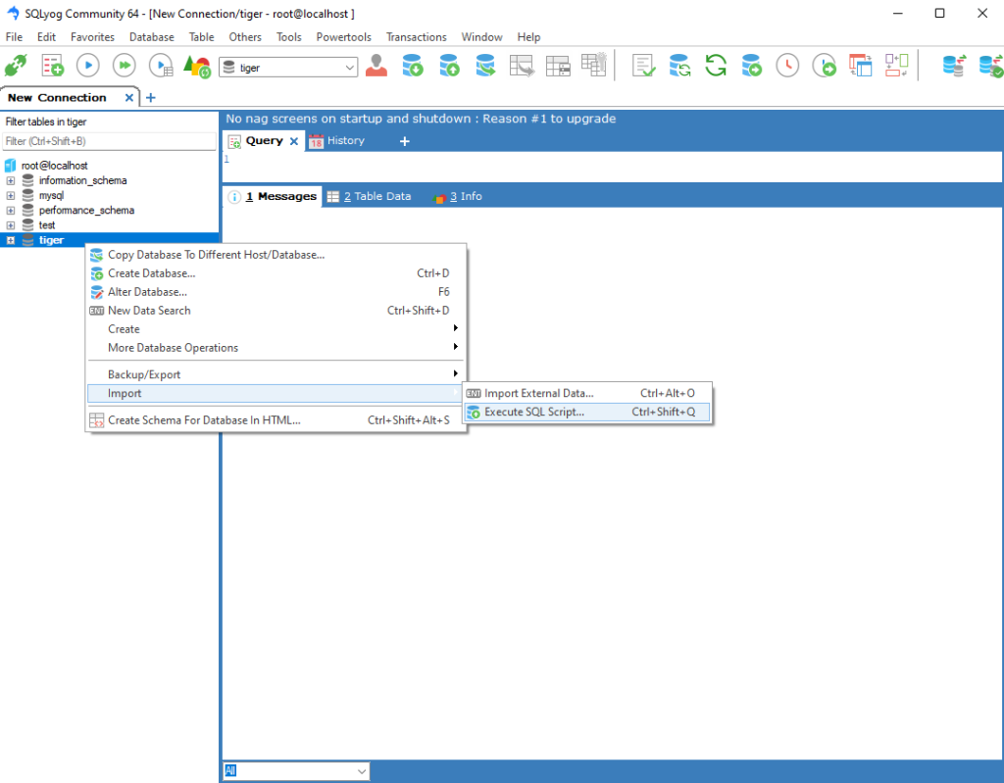This screenshot has width=1004, height=783.
Task: Choose Execute SQL Script from Import submenu
Action: point(534,412)
